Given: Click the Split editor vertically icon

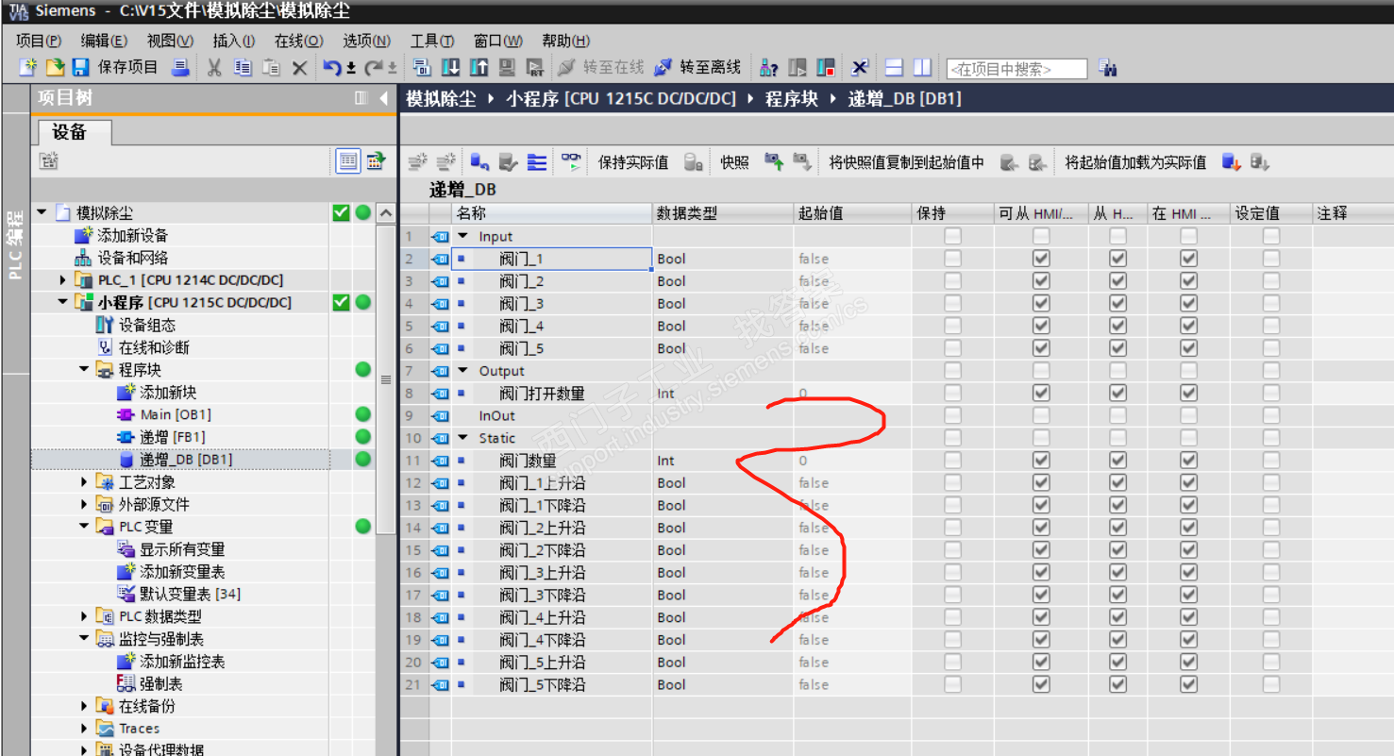Looking at the screenshot, I should 922,67.
